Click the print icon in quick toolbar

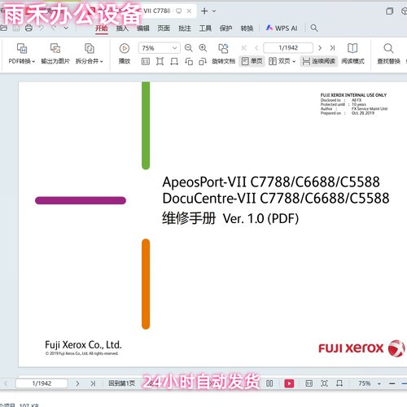28,28
